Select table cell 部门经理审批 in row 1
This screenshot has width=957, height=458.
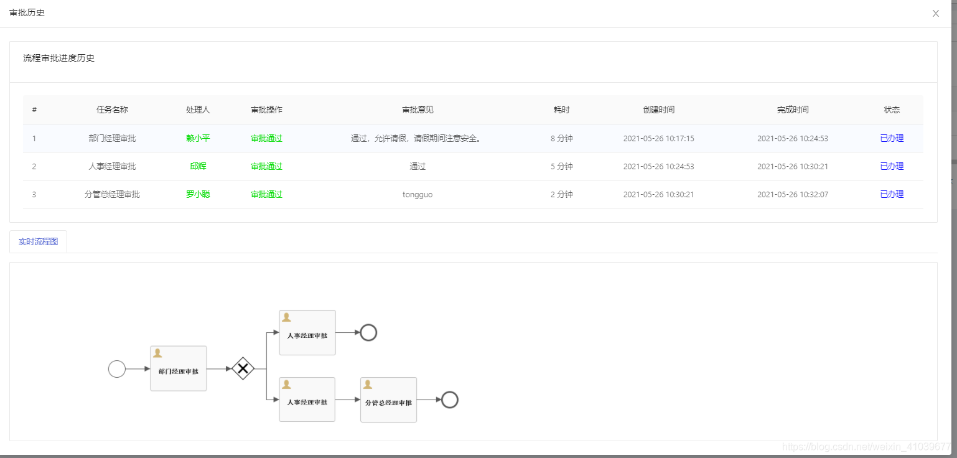(x=112, y=138)
